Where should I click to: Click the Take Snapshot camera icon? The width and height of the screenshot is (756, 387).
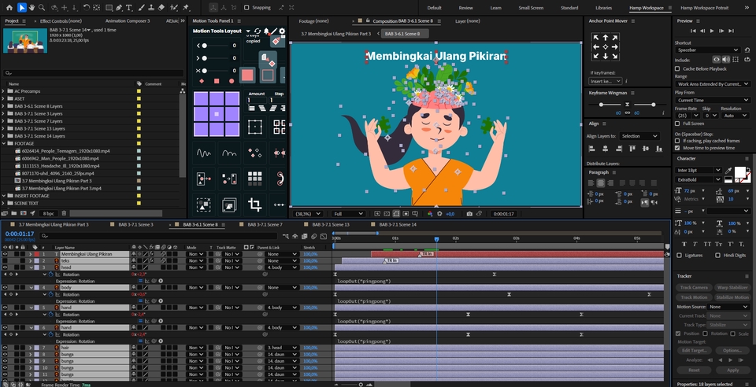click(x=469, y=214)
